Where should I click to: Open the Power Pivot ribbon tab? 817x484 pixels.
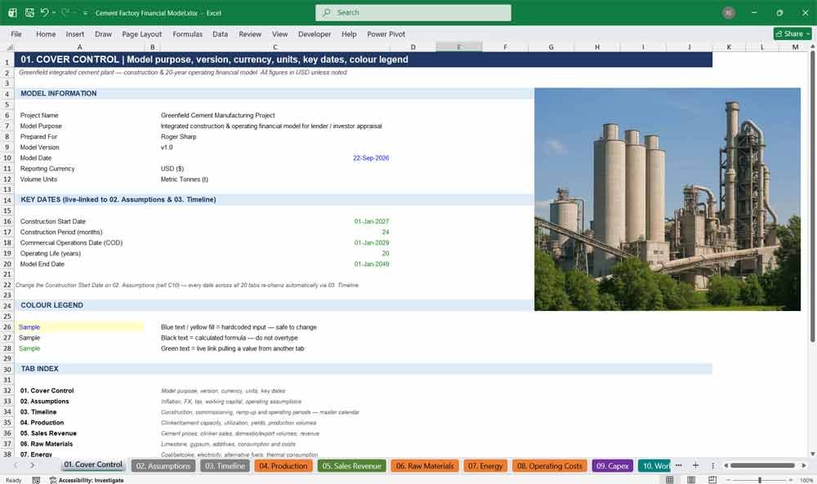pyautogui.click(x=386, y=33)
